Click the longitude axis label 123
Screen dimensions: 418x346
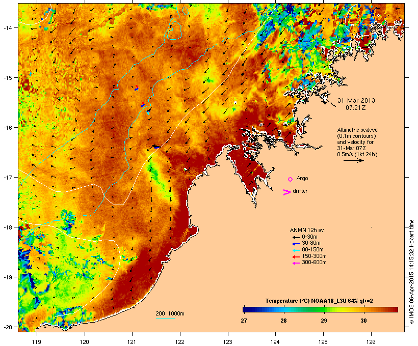point(228,342)
